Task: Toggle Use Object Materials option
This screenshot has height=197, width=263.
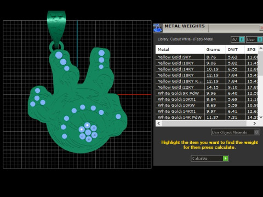Action: click(x=236, y=132)
